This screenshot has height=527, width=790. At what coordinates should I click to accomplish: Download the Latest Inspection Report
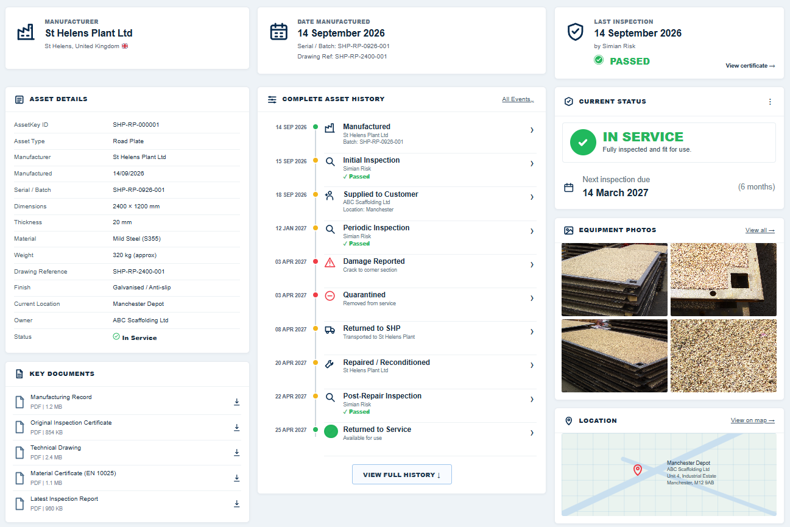(237, 503)
